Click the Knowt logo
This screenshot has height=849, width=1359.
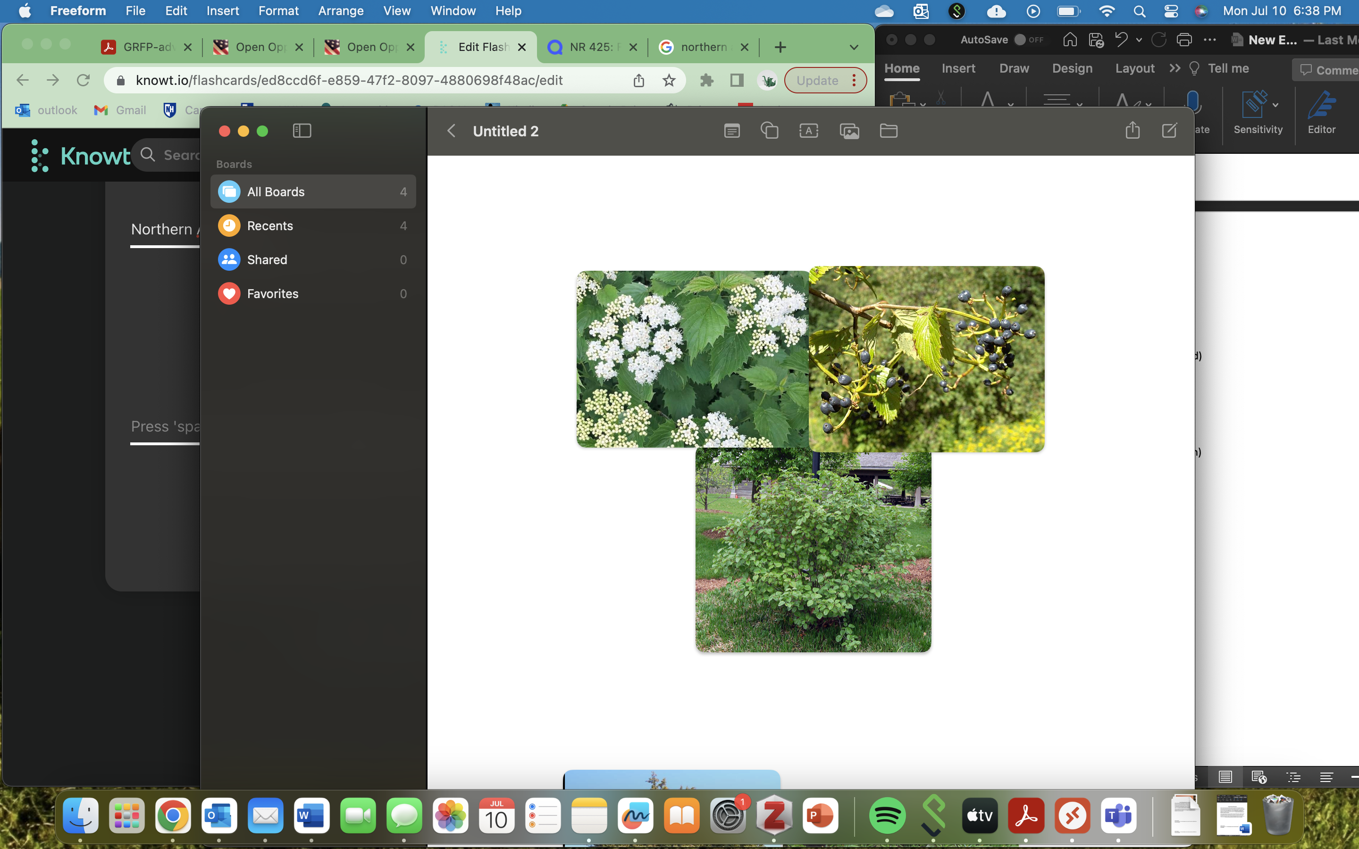point(80,156)
